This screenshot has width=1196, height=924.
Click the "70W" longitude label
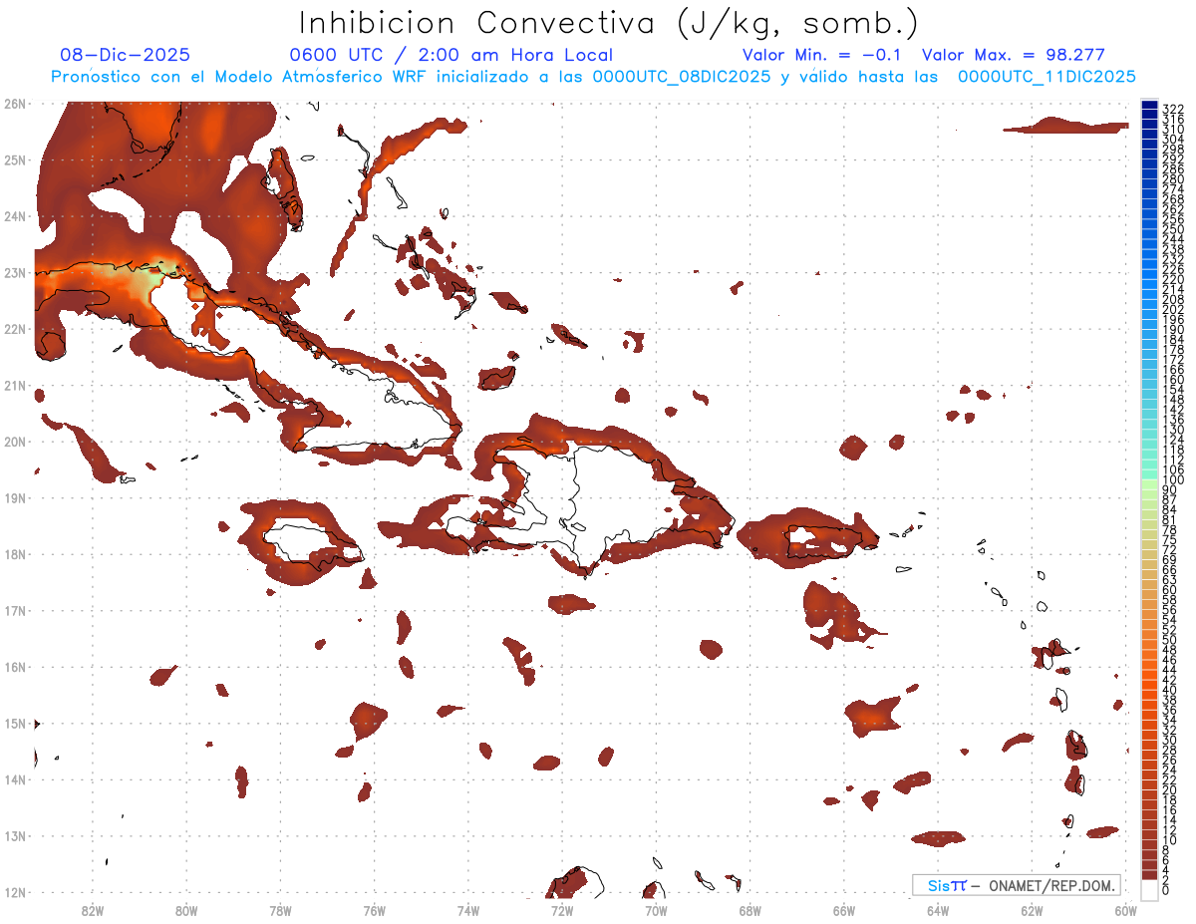click(x=656, y=910)
